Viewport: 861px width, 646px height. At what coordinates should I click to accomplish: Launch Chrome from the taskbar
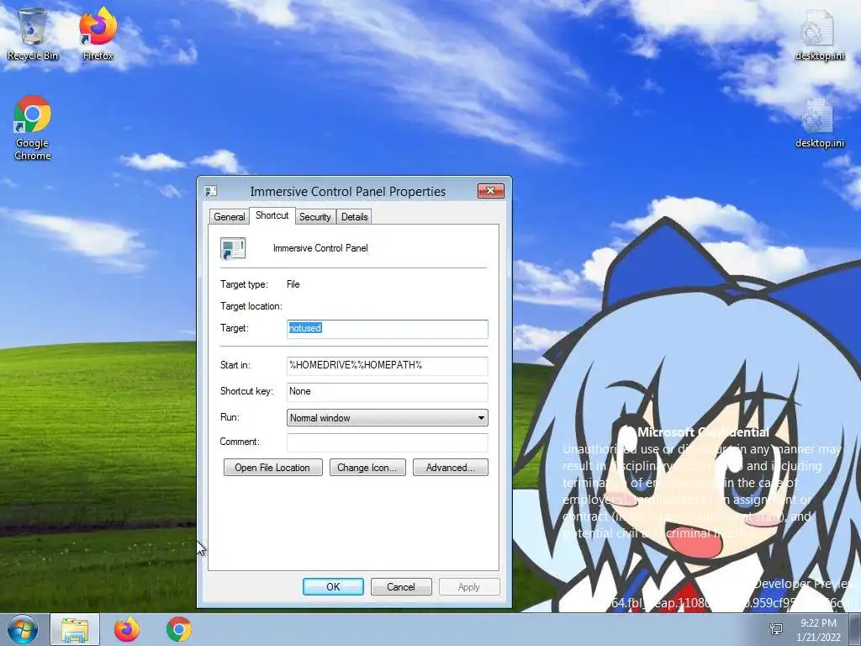pyautogui.click(x=179, y=629)
